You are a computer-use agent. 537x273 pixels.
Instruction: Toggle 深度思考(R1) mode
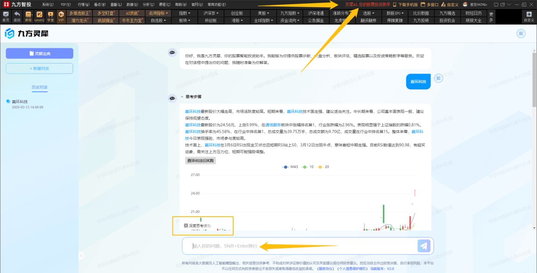point(197,226)
